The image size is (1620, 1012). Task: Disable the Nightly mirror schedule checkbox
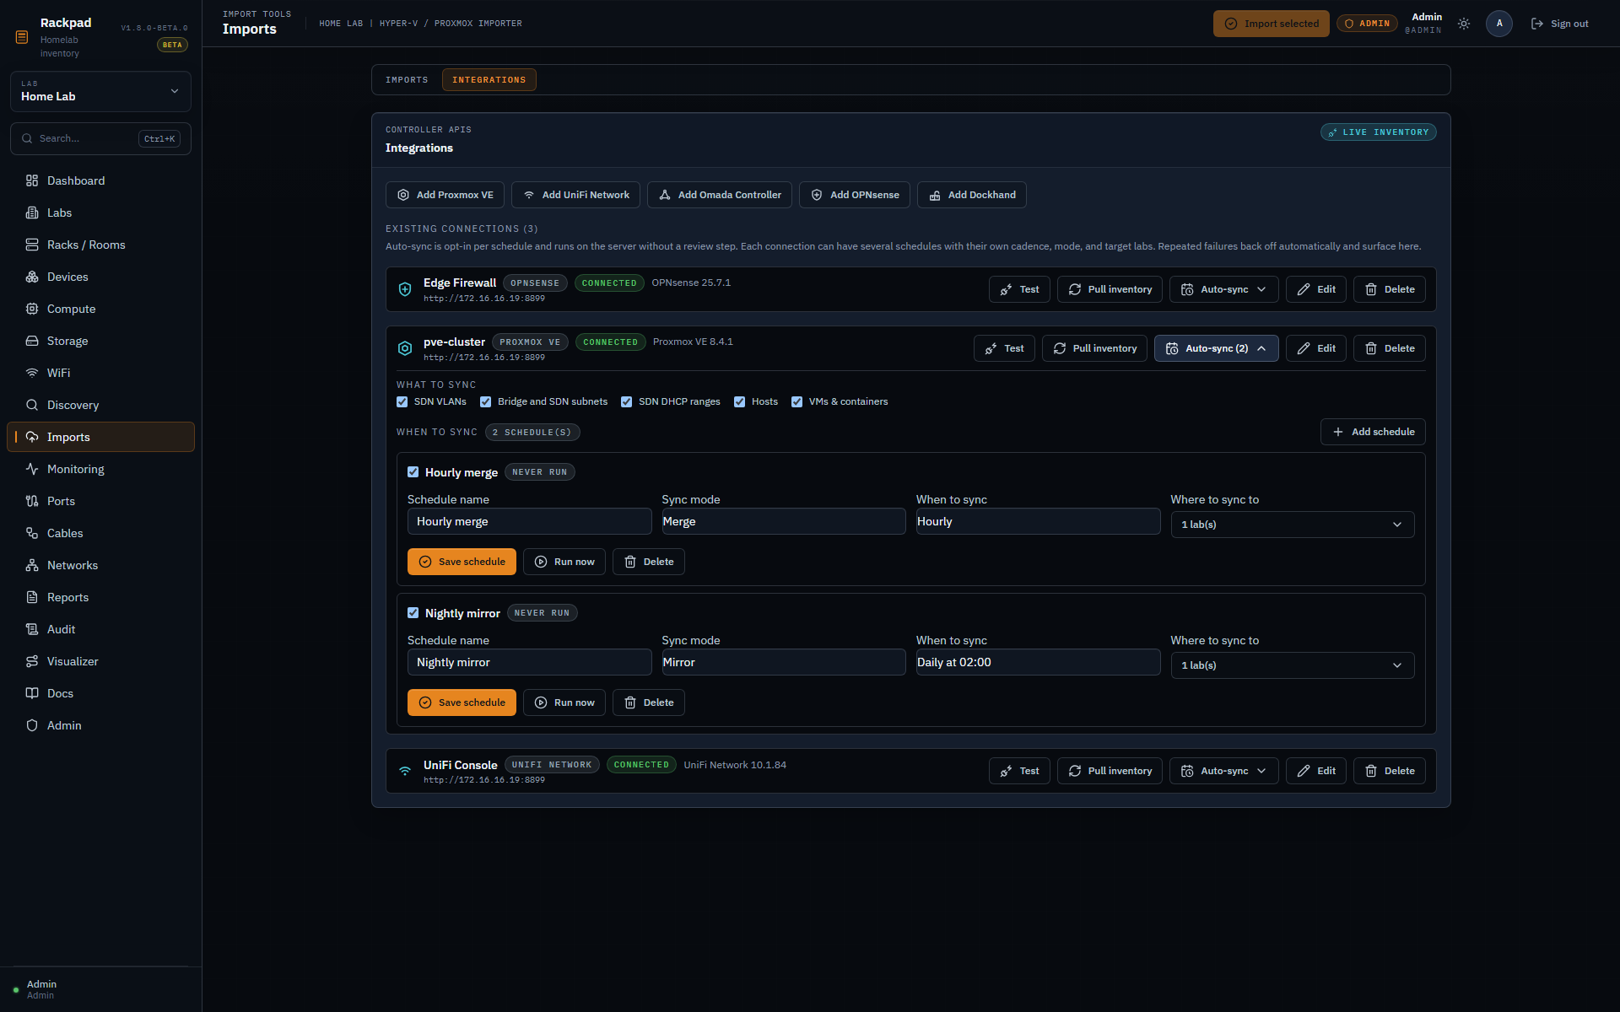[413, 613]
